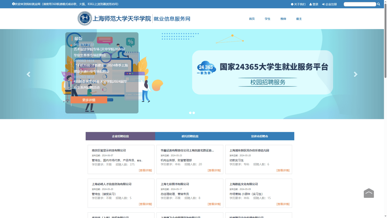Click position text 总经理助理、营销专员
Viewport: 387px width, 218px height.
pos(175,194)
